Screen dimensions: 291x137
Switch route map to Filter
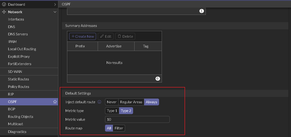tap(119, 128)
